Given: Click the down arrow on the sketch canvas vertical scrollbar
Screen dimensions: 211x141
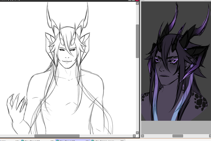Looking at the screenshot, I should coord(137,133).
